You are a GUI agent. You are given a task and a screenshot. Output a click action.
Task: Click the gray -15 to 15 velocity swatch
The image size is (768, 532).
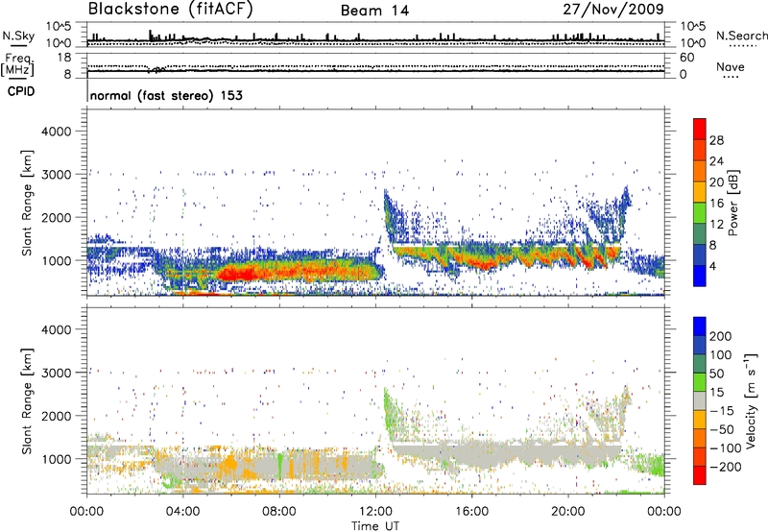[x=700, y=401]
